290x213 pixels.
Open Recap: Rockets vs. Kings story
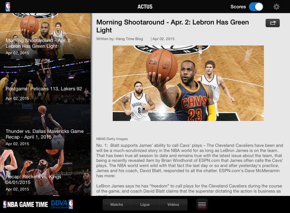pos(45,172)
